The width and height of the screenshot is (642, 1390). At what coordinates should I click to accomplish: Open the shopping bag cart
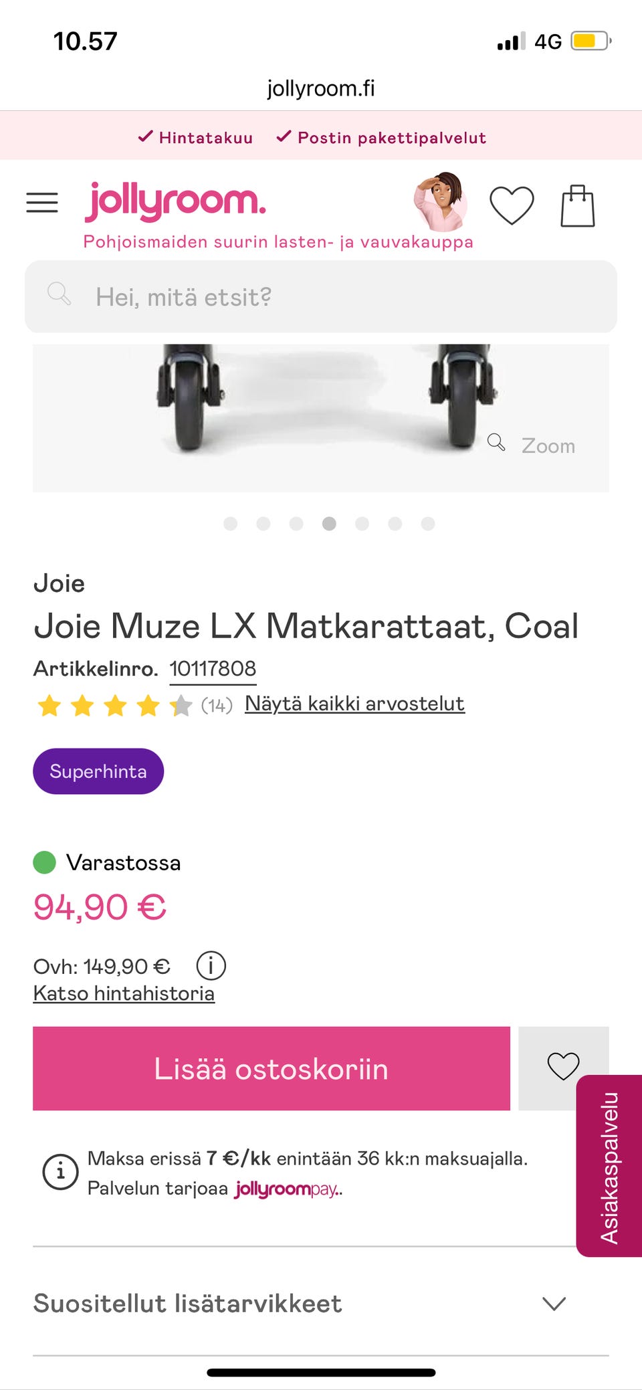(577, 206)
